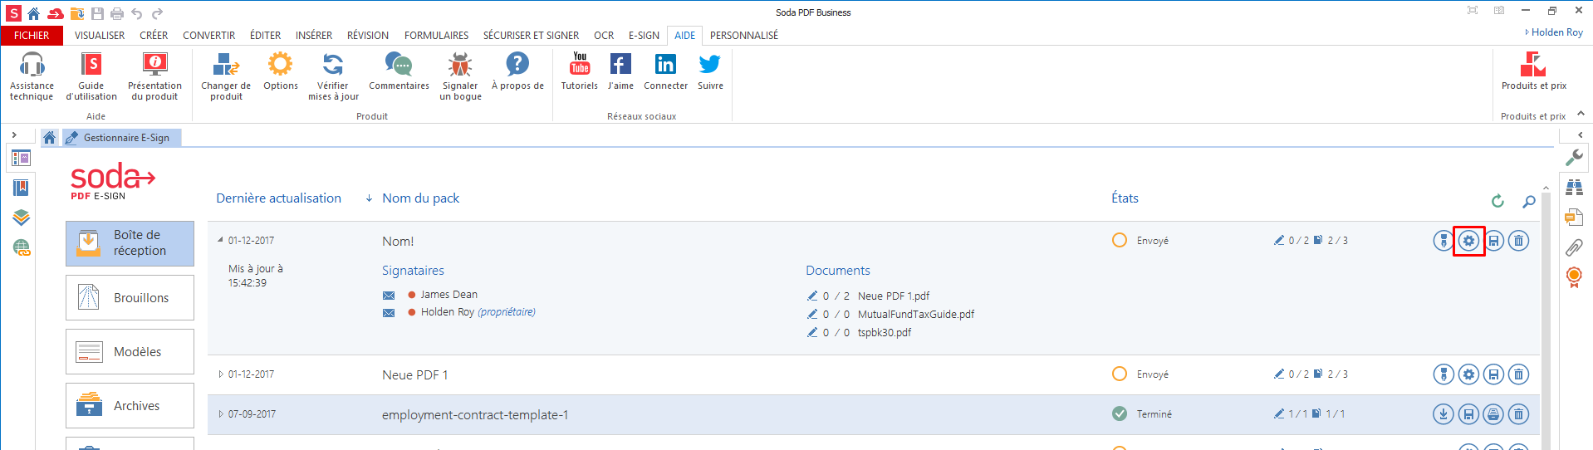Image resolution: width=1593 pixels, height=450 pixels.
Task: Switch to E-SIGN tab
Action: coord(644,36)
